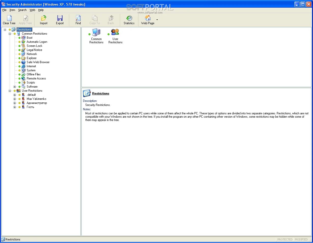Open the User Restrictions icon in right pane
The height and width of the screenshot is (243, 313).
point(115,32)
